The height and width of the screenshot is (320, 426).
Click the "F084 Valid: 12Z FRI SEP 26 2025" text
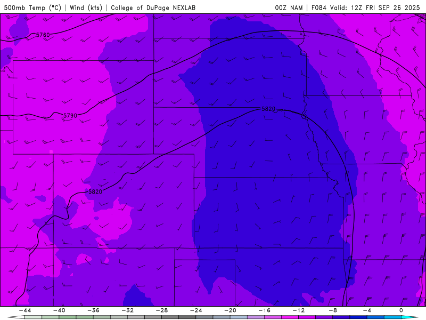tap(365, 7)
